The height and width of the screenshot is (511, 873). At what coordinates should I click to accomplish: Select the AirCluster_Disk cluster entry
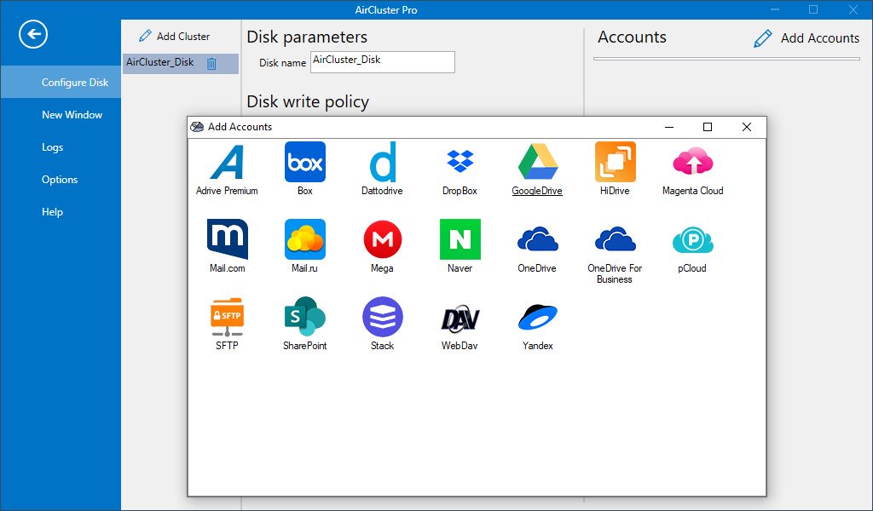point(181,63)
